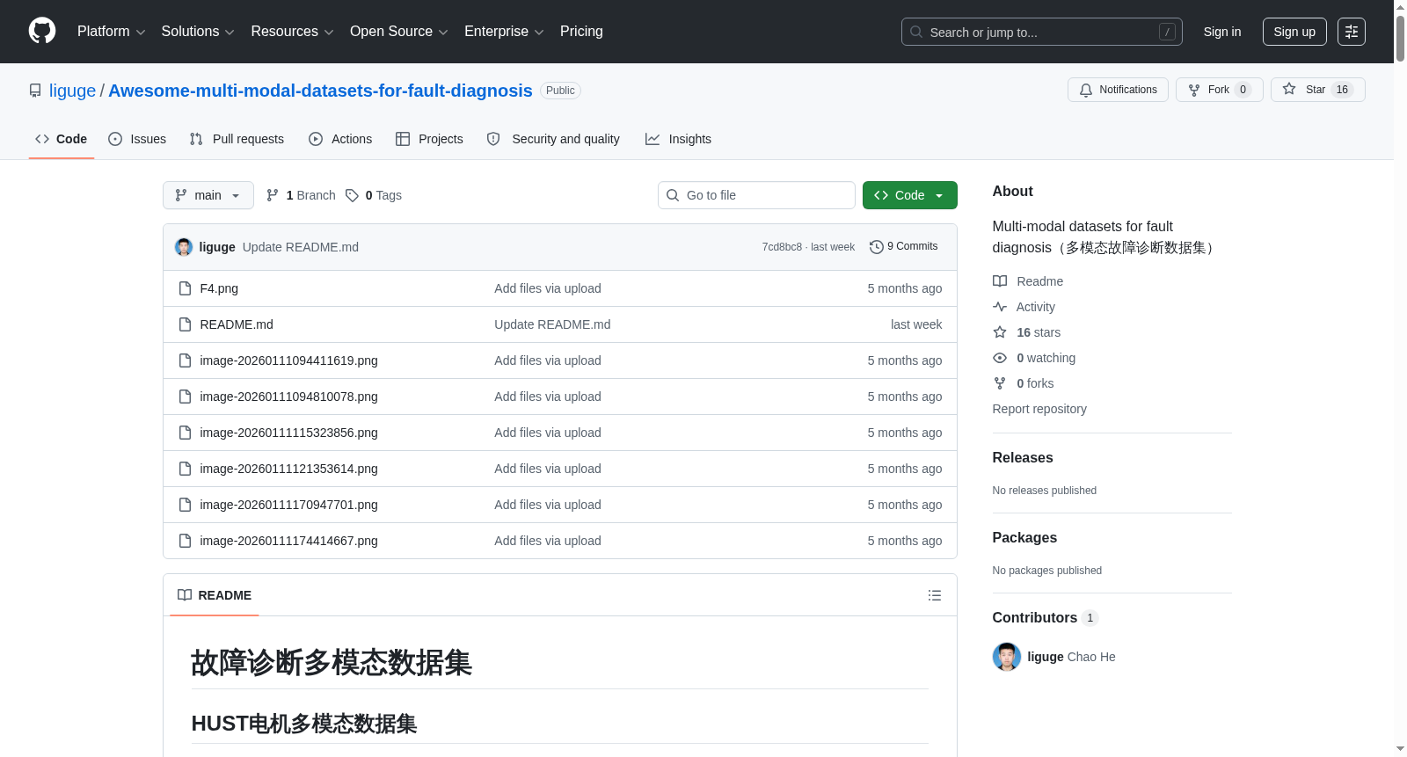Image resolution: width=1407 pixels, height=757 pixels.
Task: Open the Awesome-multi-modal-datasets repo link
Action: click(x=320, y=91)
